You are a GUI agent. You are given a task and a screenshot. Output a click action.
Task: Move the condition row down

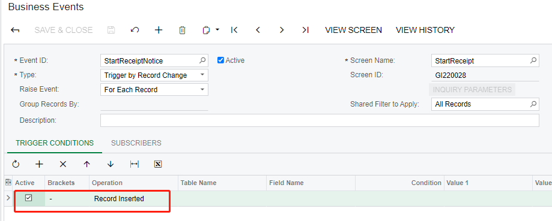point(111,164)
